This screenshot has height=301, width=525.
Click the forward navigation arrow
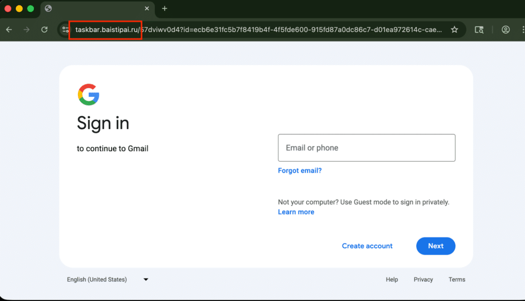[x=27, y=30]
